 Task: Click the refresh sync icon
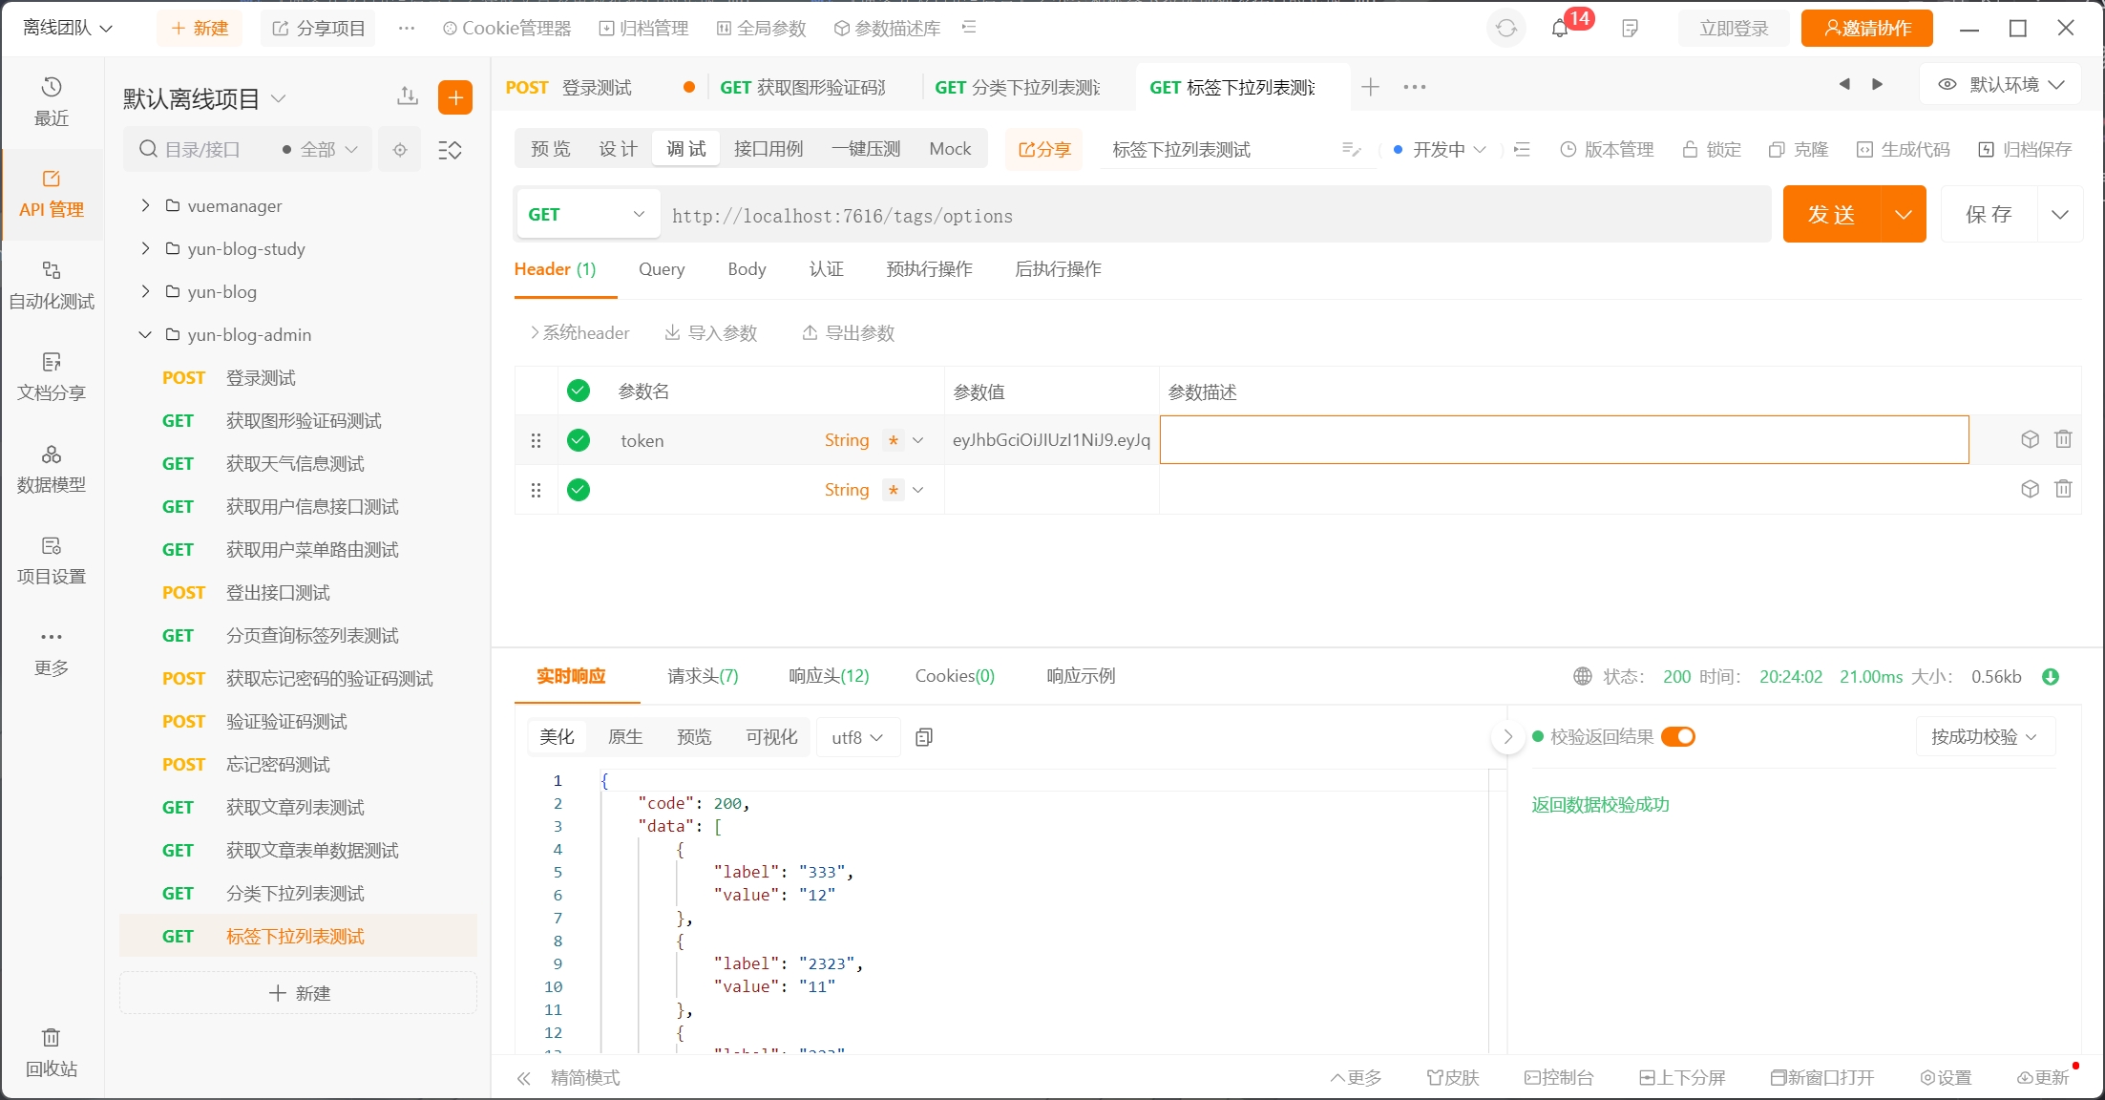pos(1505,29)
